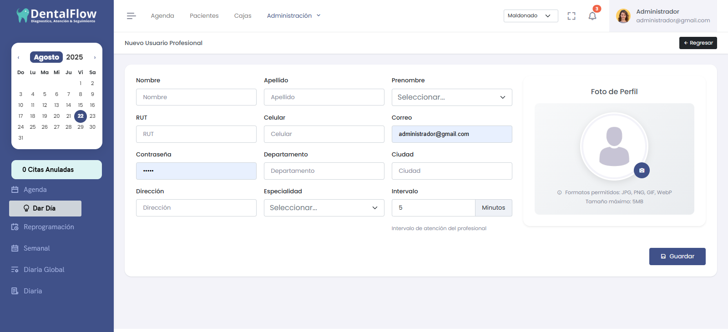Select Dar Día in sidebar

pos(45,208)
